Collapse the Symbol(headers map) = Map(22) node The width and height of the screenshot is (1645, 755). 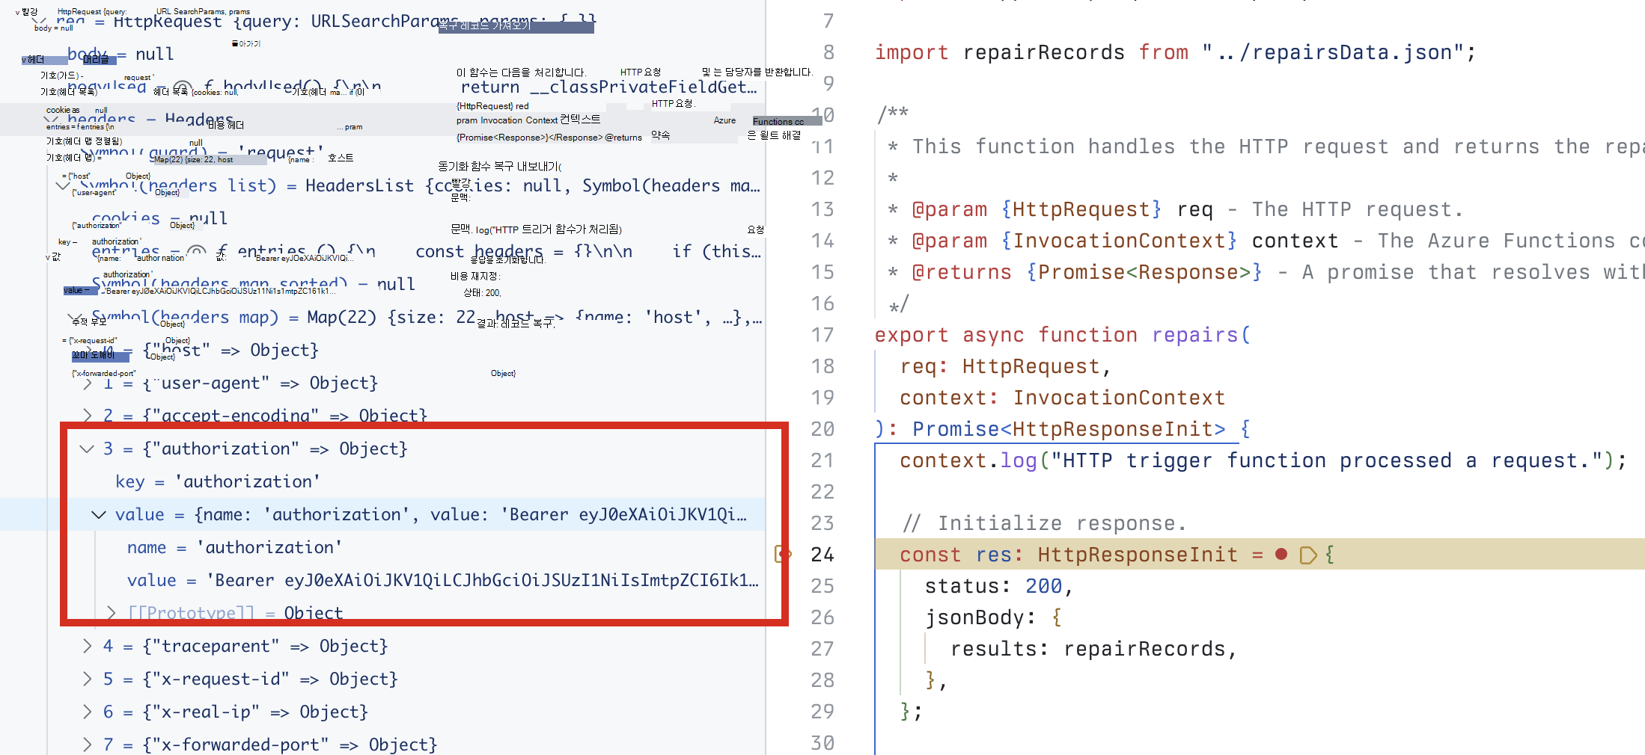click(75, 317)
